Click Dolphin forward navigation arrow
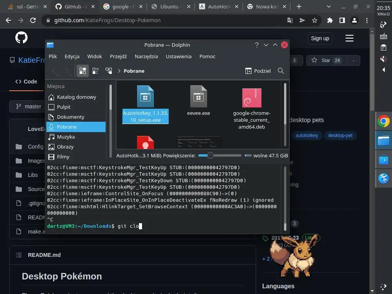Screen dimensions: 392x294 67,71
